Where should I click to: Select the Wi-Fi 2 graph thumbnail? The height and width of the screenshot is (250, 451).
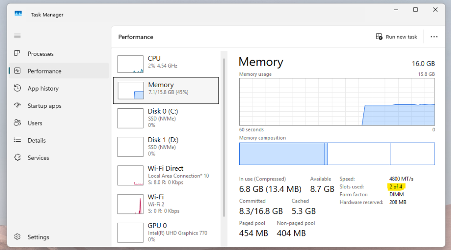click(x=130, y=204)
